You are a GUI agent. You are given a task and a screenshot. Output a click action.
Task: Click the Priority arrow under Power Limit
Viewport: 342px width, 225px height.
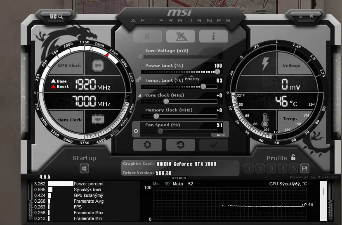pyautogui.click(x=192, y=76)
